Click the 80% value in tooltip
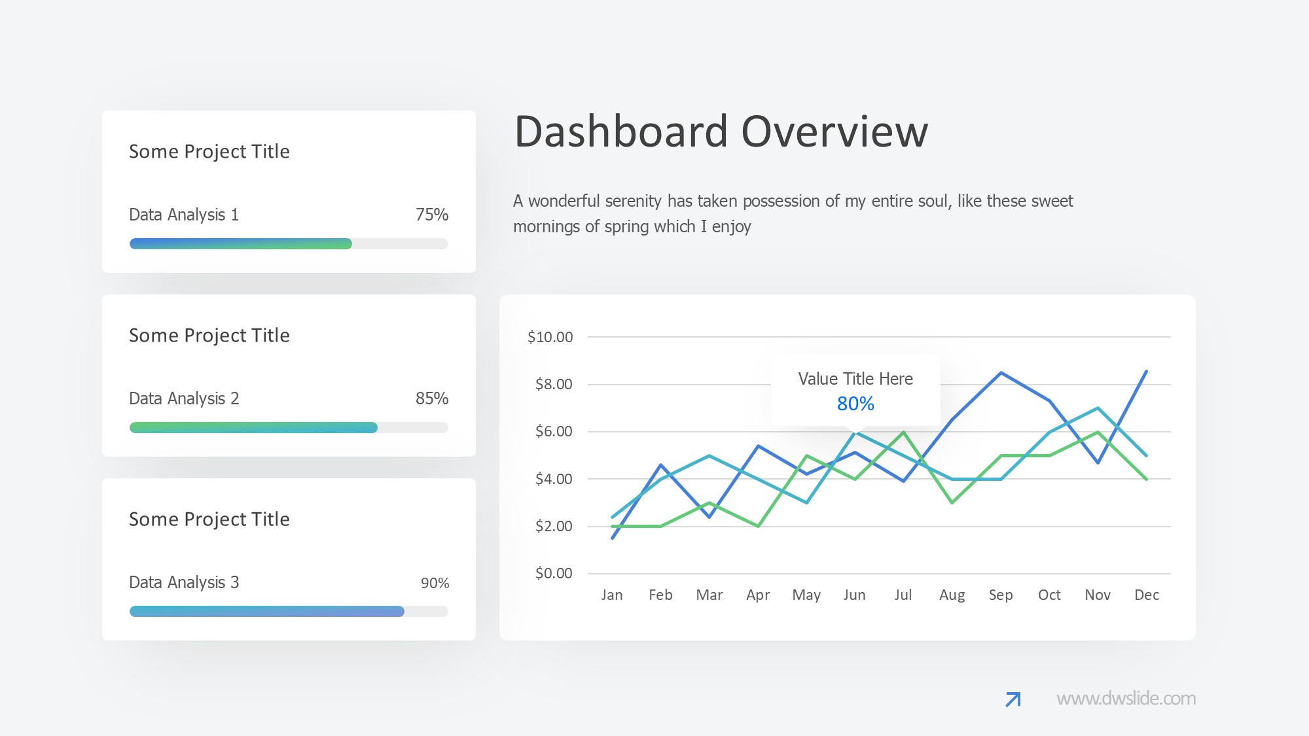 coord(855,404)
